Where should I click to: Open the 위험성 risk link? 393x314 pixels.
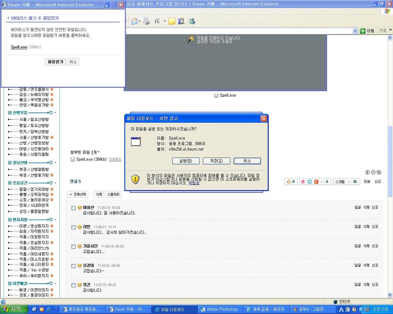pyautogui.click(x=194, y=183)
